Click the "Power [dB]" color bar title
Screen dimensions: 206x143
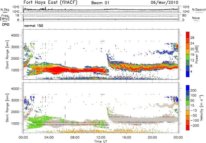(x=196, y=54)
